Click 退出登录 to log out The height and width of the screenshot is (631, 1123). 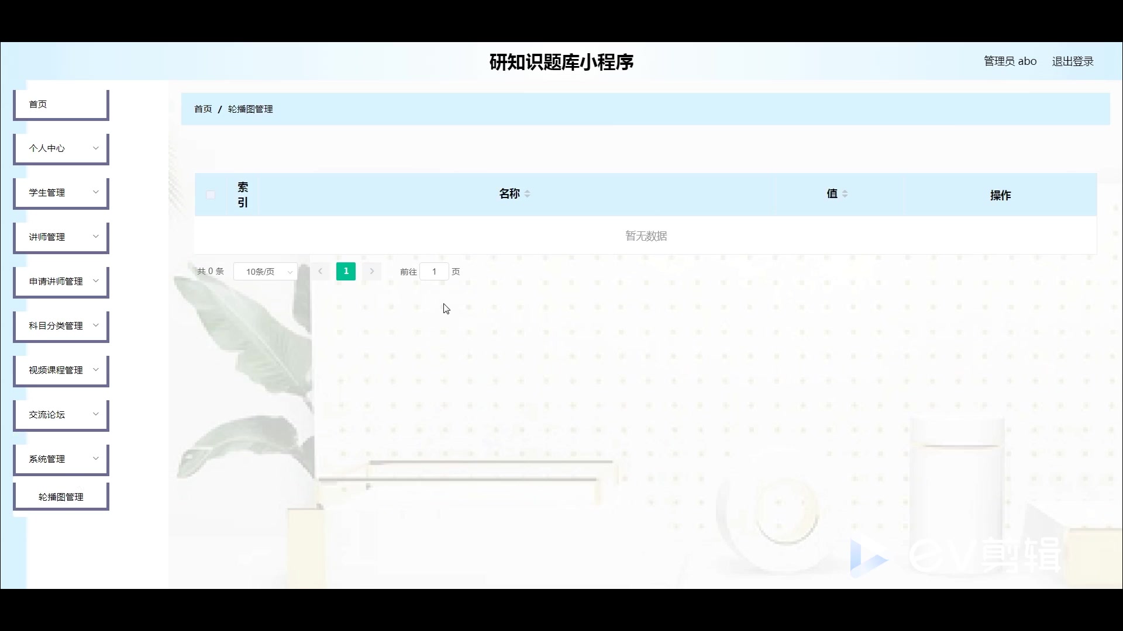coord(1072,61)
